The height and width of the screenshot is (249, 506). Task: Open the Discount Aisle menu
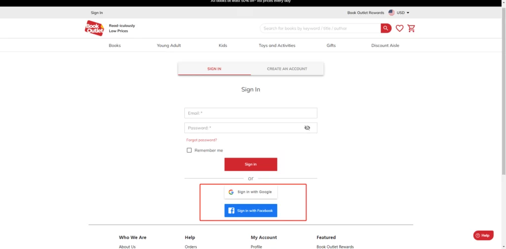tap(385, 45)
